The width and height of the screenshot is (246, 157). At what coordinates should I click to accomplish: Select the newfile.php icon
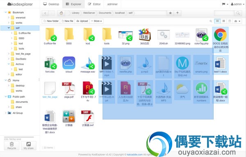(125, 63)
